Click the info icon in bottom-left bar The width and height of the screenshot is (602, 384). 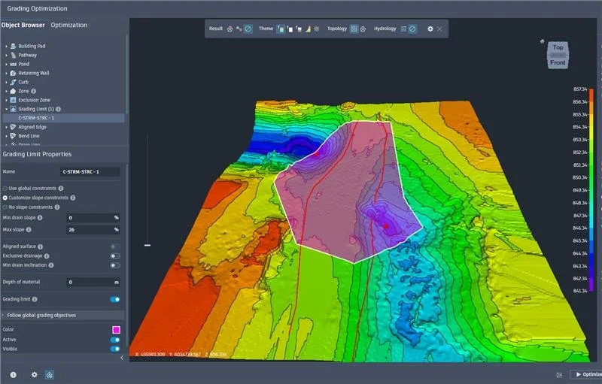(13, 375)
